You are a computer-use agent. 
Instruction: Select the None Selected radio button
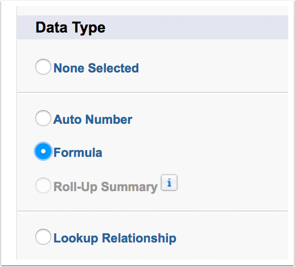point(43,67)
